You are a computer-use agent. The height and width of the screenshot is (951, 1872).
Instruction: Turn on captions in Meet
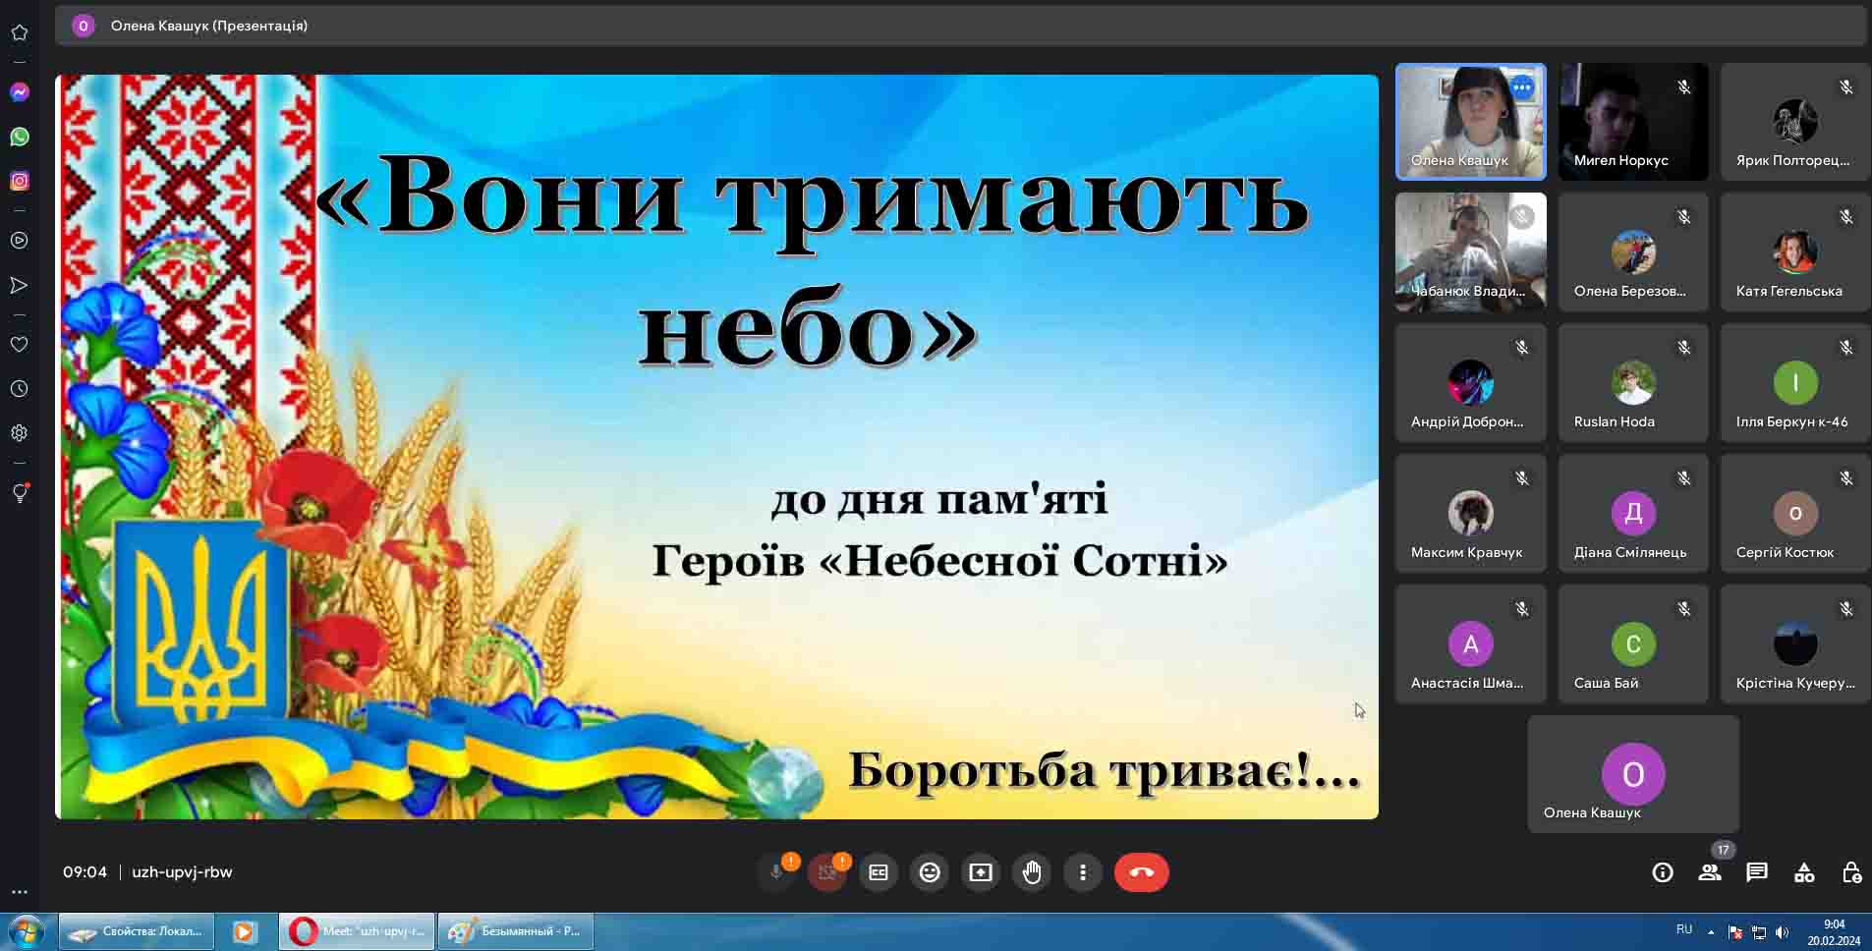point(879,872)
